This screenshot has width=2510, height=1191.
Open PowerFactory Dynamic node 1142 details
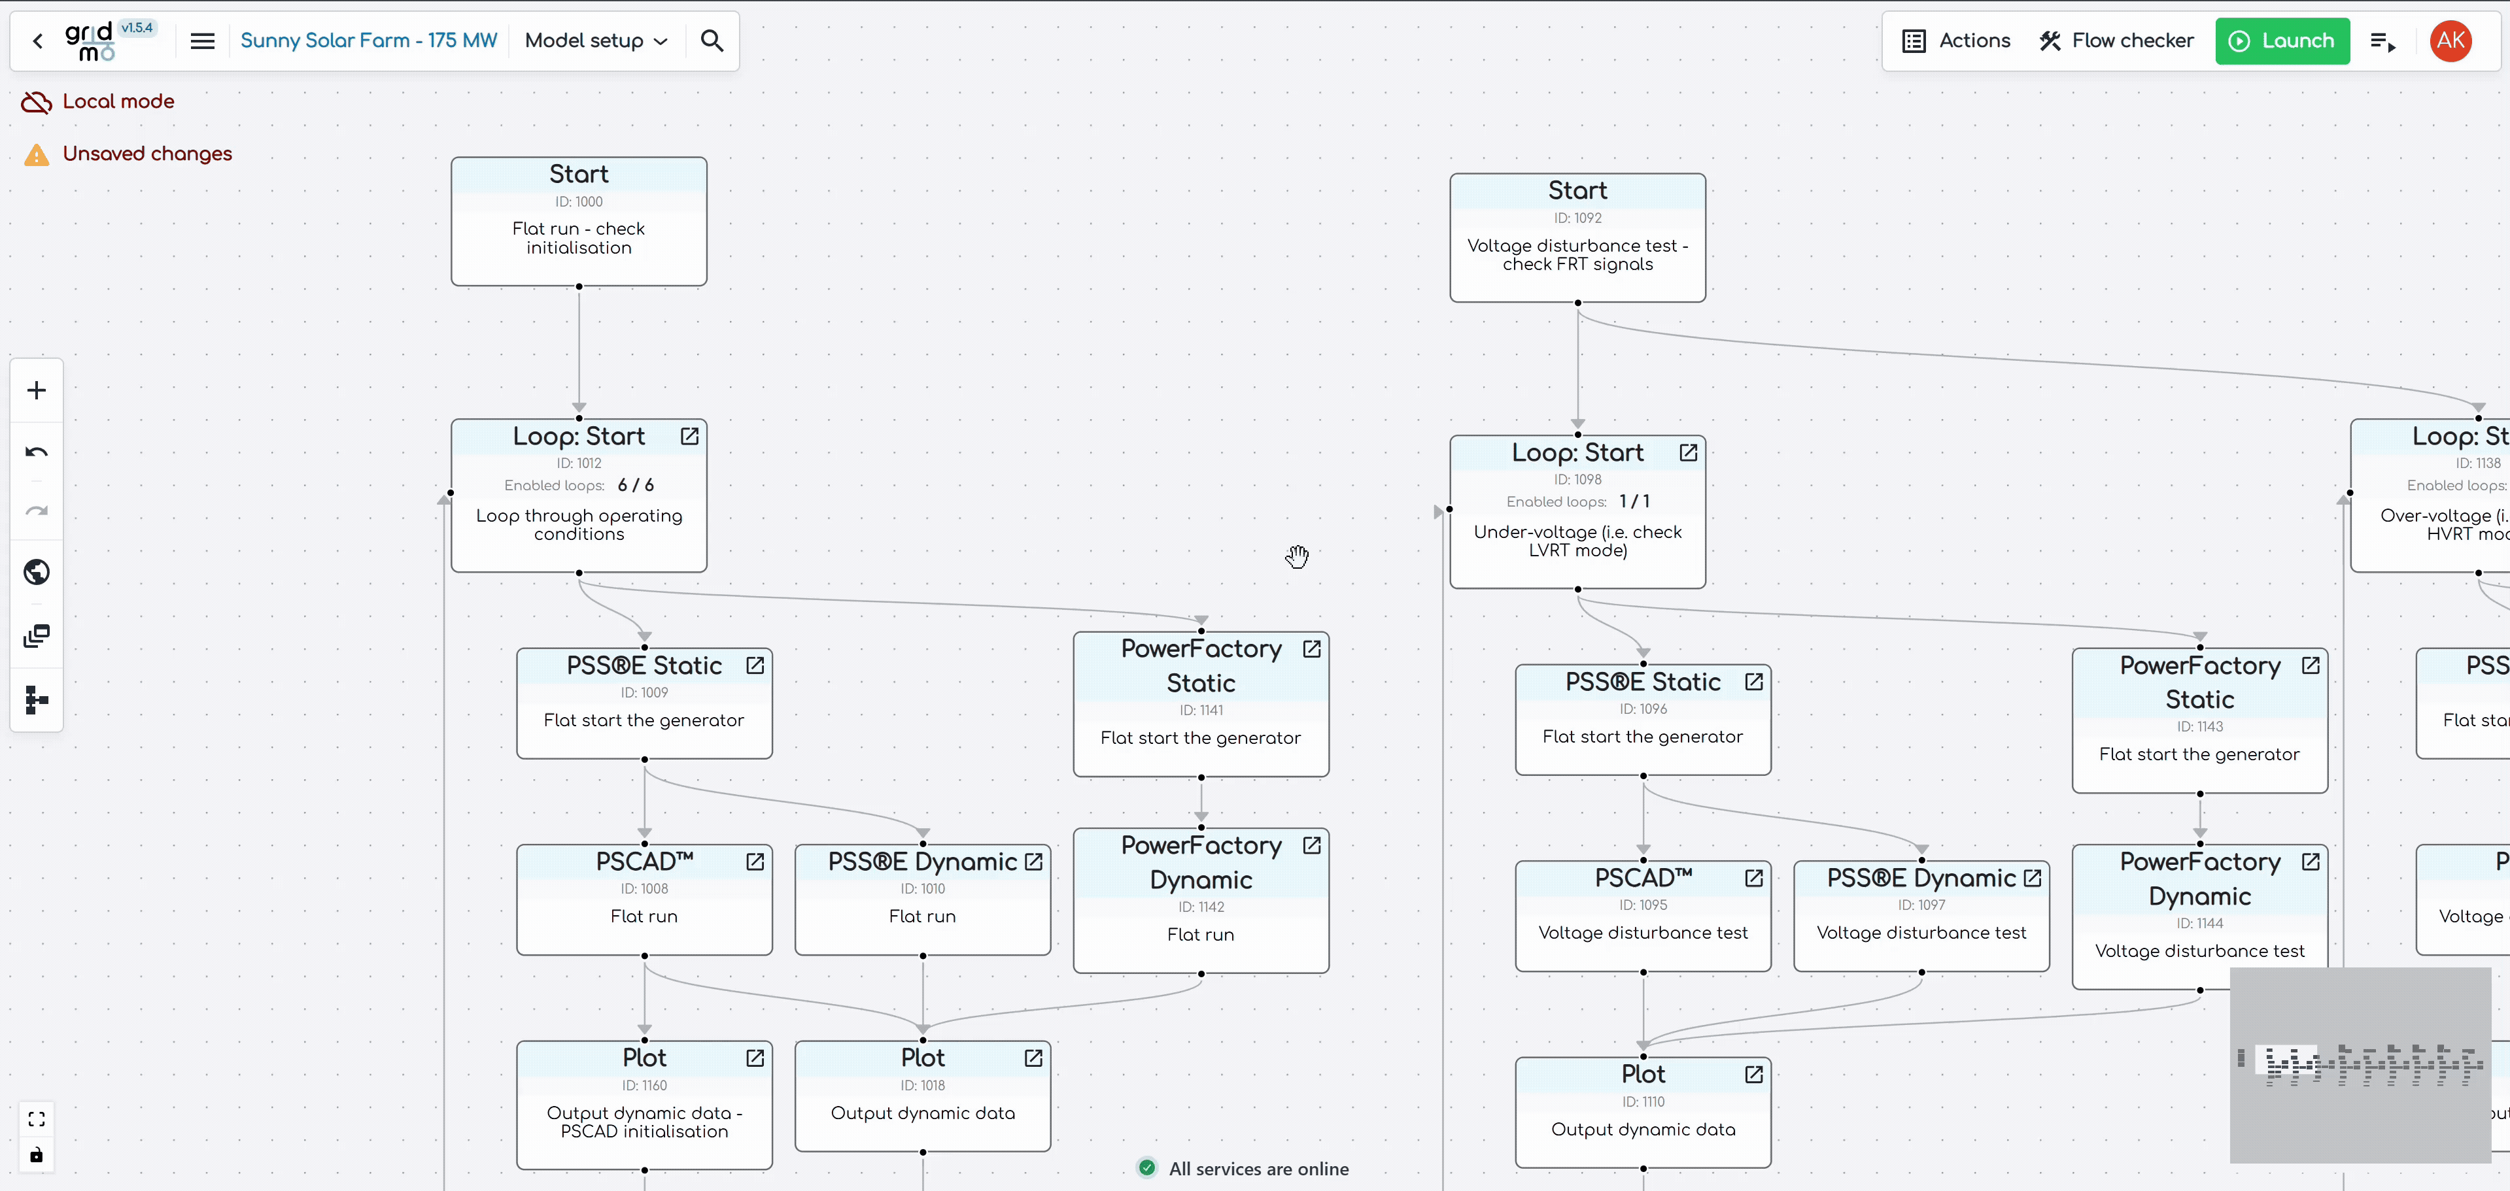coord(1311,845)
